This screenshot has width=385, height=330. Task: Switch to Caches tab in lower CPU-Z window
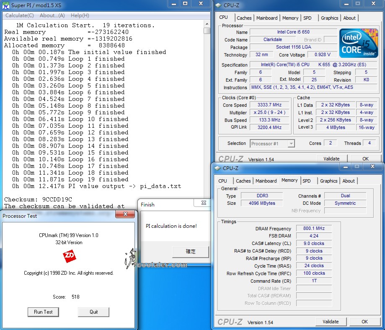click(243, 181)
